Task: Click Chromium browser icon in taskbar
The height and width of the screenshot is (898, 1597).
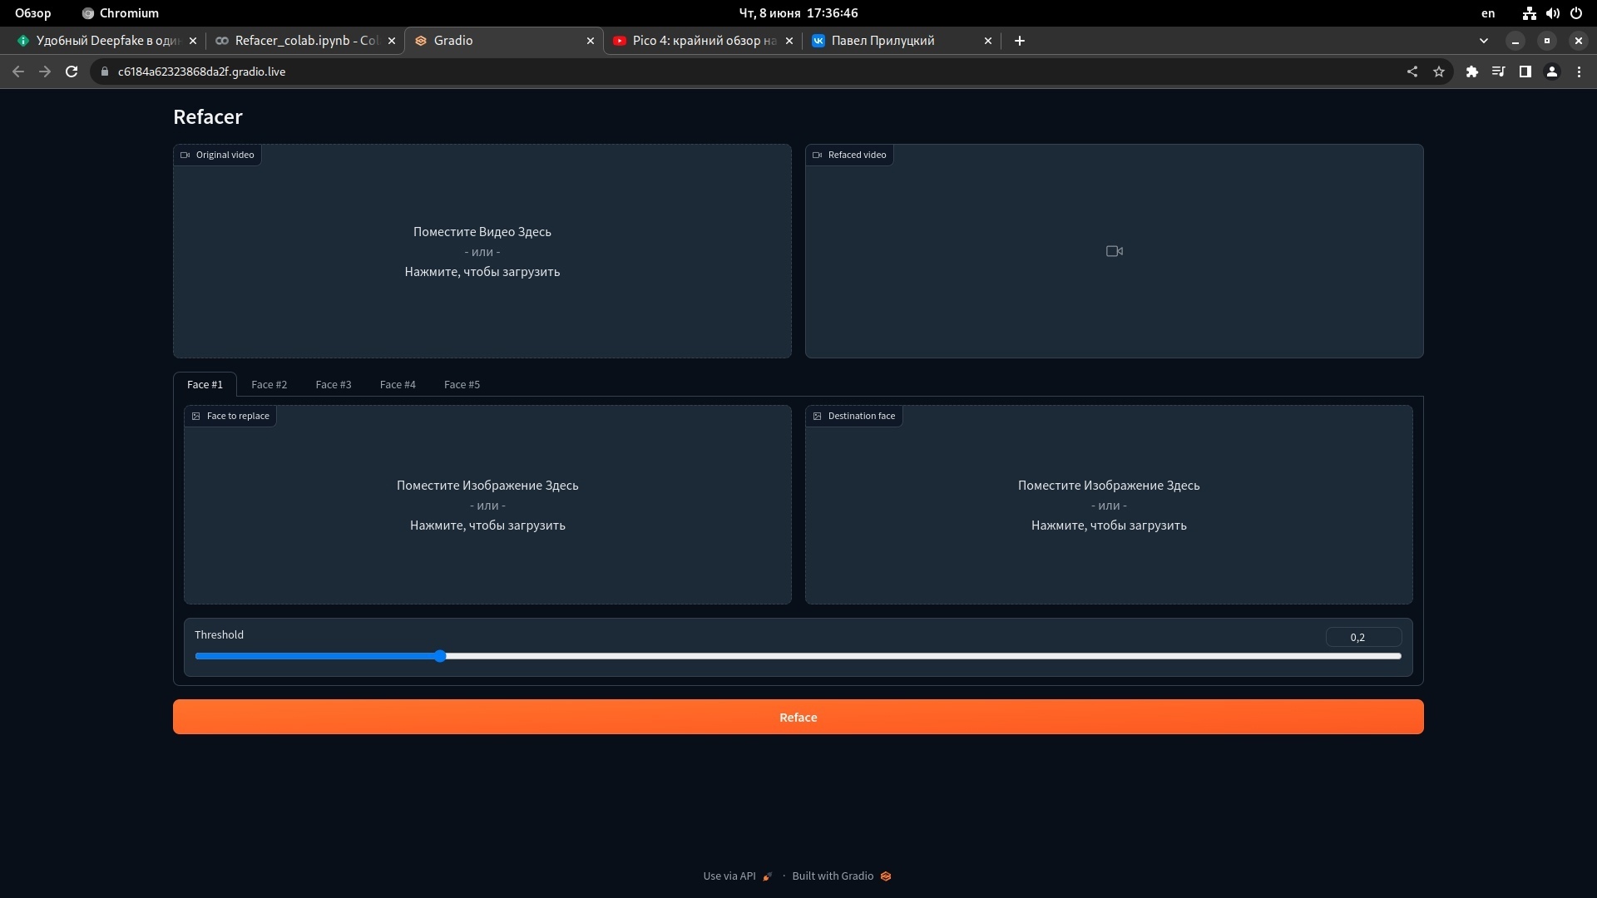Action: tap(86, 12)
